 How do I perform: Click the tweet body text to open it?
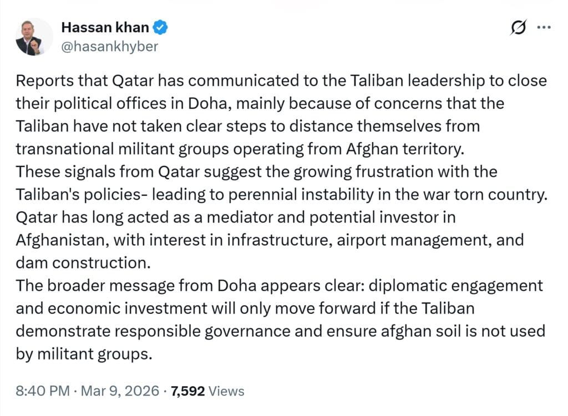click(x=277, y=216)
